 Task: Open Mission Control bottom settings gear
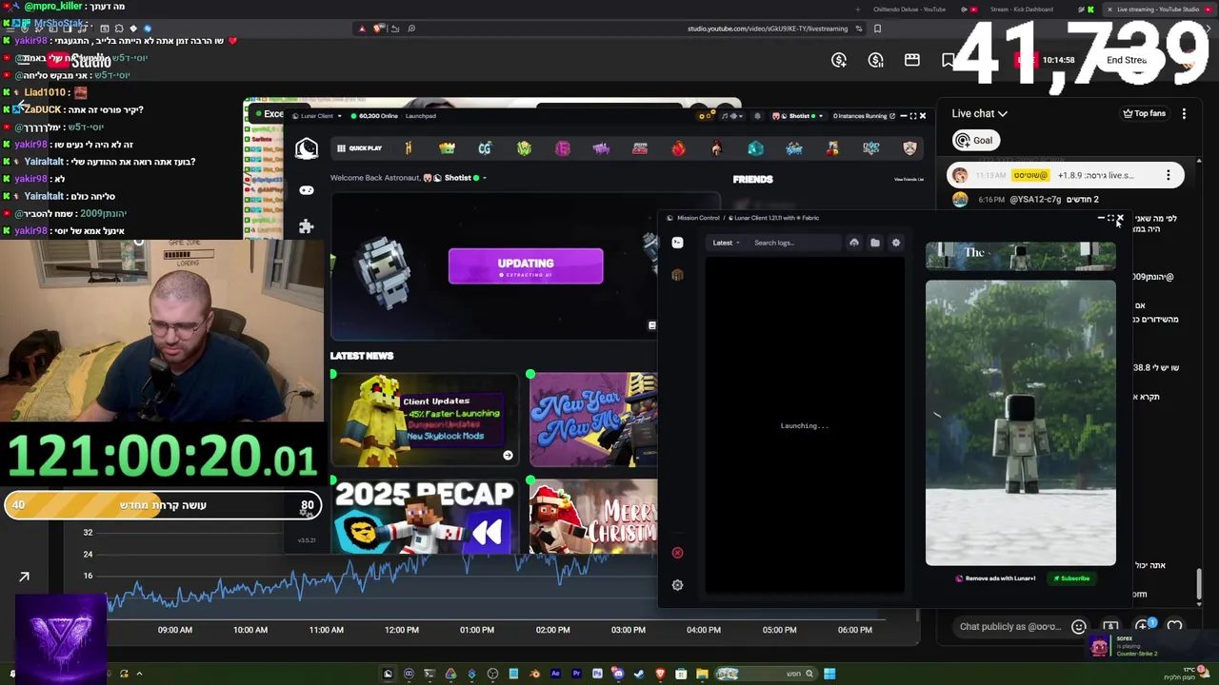coord(677,585)
